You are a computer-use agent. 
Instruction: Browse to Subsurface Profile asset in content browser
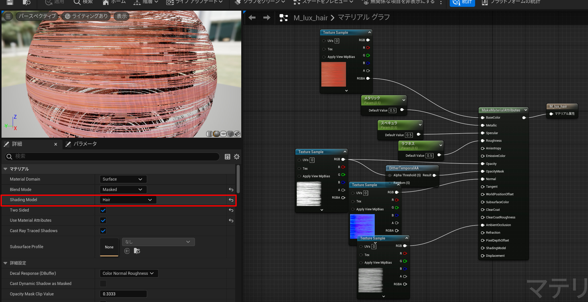point(137,251)
